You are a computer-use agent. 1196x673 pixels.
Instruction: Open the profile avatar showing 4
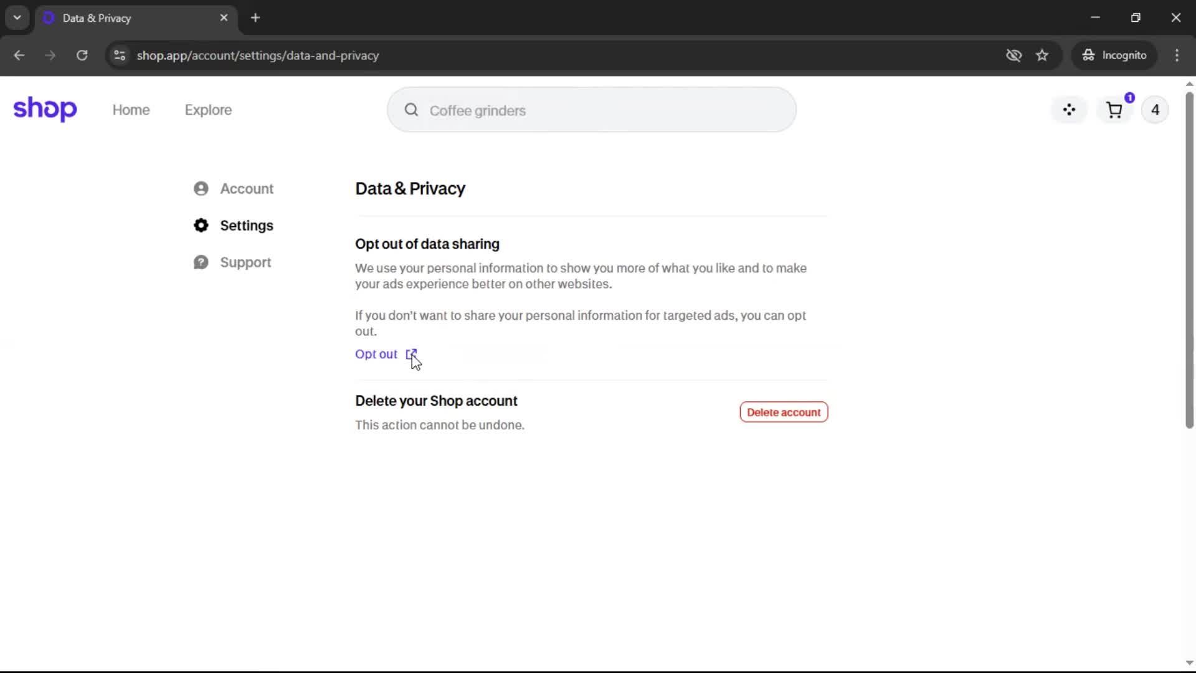(1155, 110)
